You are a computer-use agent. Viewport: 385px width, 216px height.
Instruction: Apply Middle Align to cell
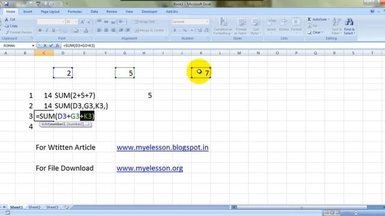click(106, 22)
